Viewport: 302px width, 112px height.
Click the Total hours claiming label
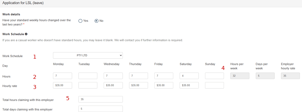click(x=28, y=100)
